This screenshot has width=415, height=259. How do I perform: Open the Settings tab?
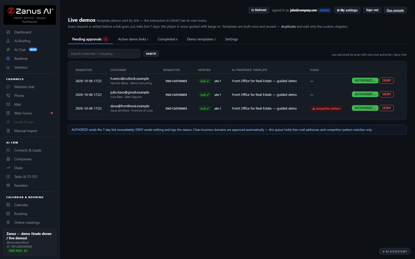231,39
